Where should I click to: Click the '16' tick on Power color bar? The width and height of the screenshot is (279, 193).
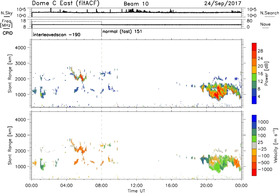[x=260, y=74]
